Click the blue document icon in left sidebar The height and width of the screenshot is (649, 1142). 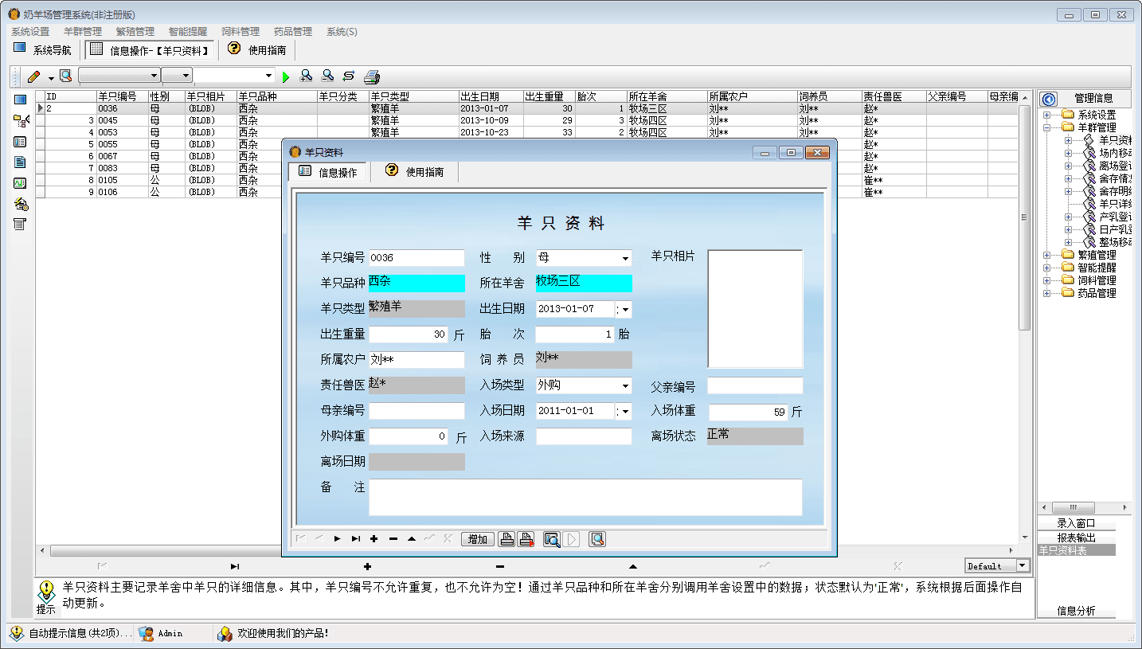(x=21, y=162)
